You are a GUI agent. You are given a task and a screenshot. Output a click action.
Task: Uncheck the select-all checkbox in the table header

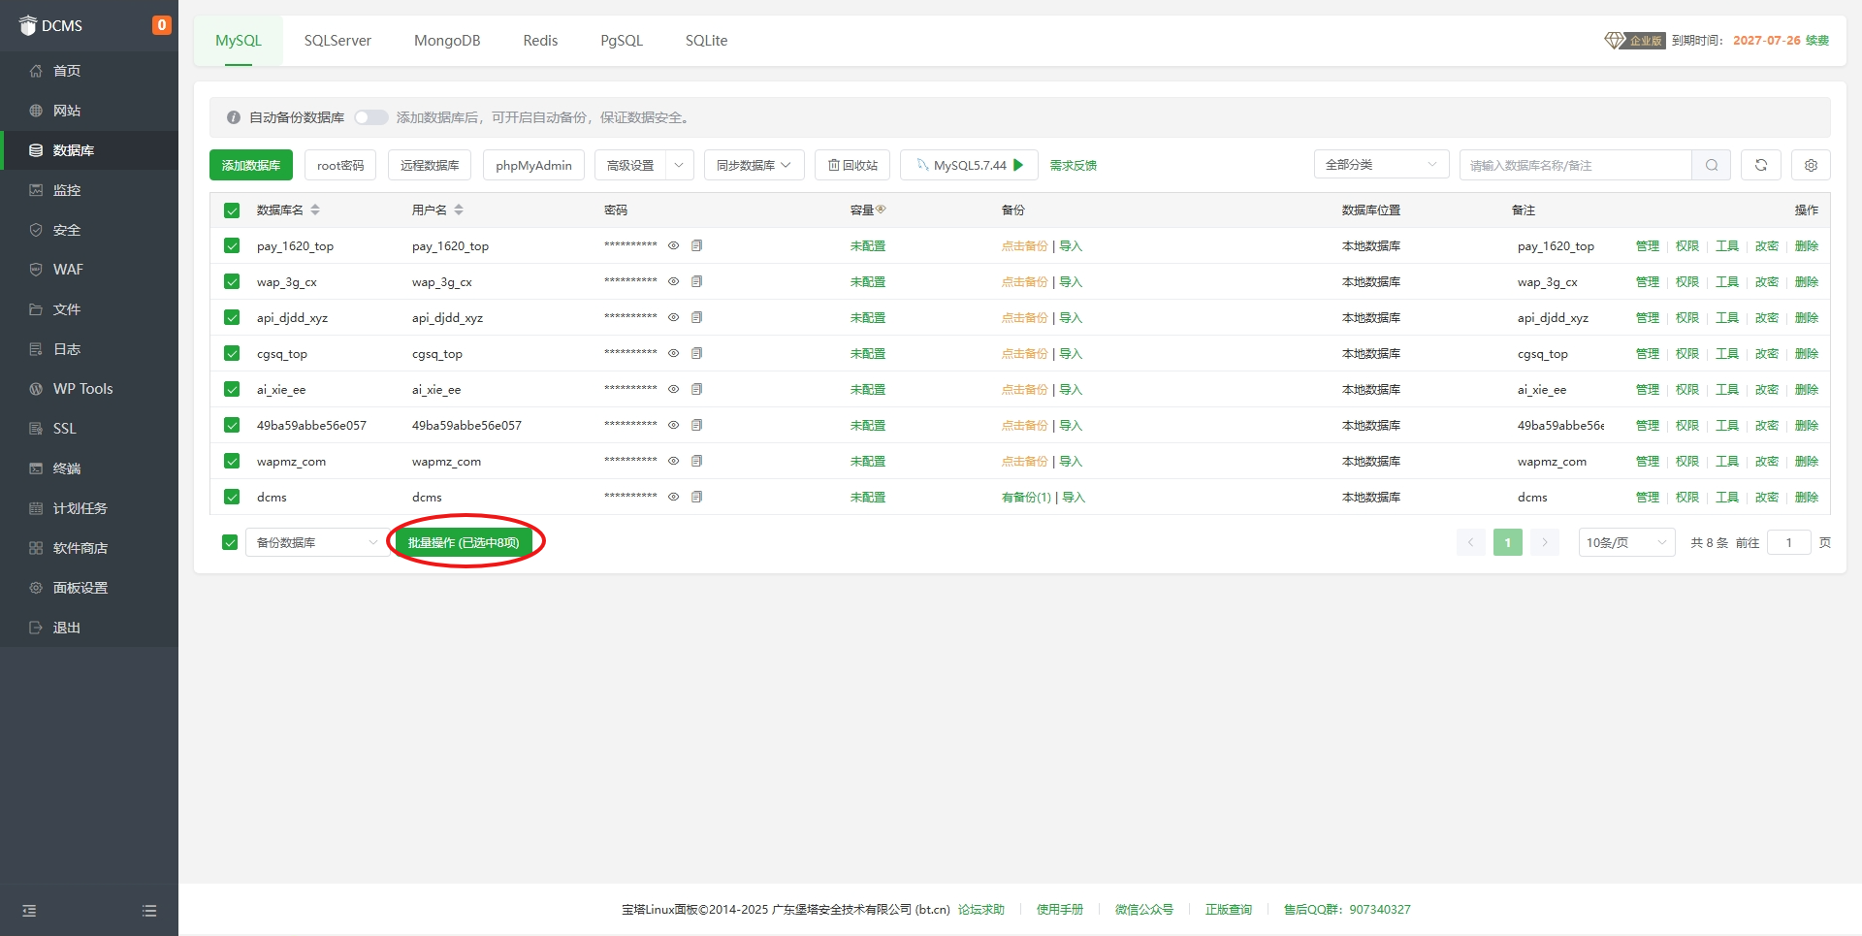pos(232,210)
